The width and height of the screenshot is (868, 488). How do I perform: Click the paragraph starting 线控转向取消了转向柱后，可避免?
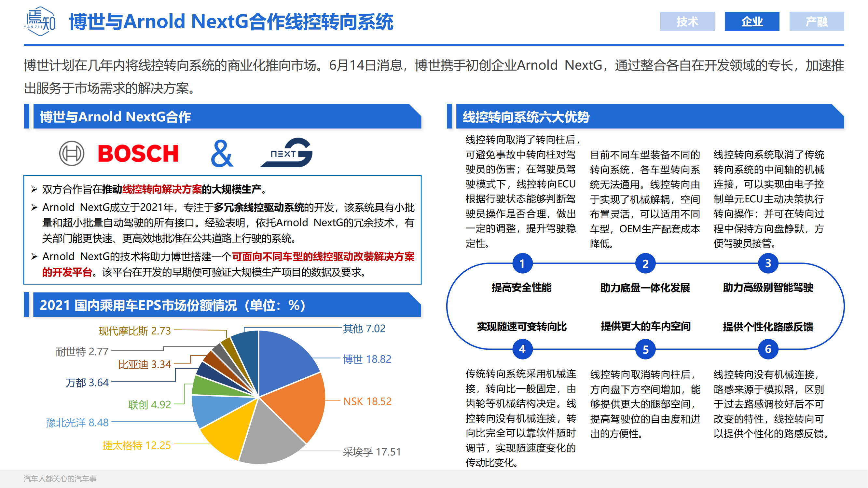click(x=523, y=191)
